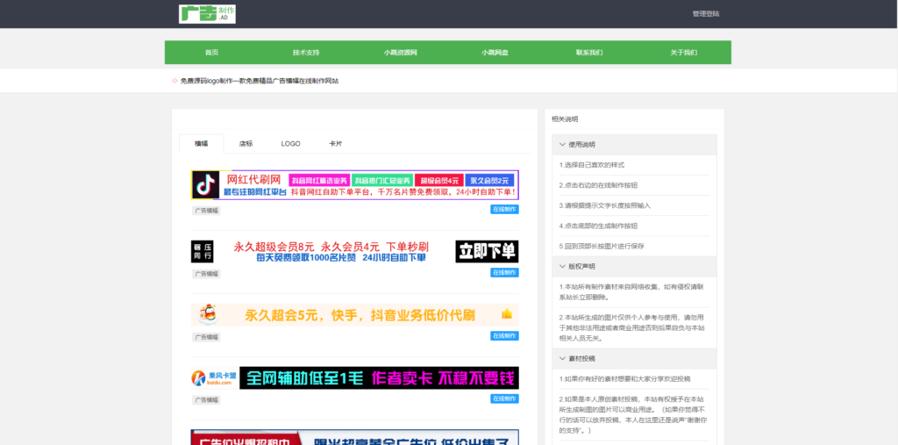Click step 5.回到顶部长按图片进行保存
The image size is (898, 445).
(x=602, y=246)
